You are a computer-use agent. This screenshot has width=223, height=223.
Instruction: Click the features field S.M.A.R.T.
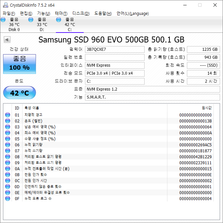pyautogui.click(x=153, y=97)
